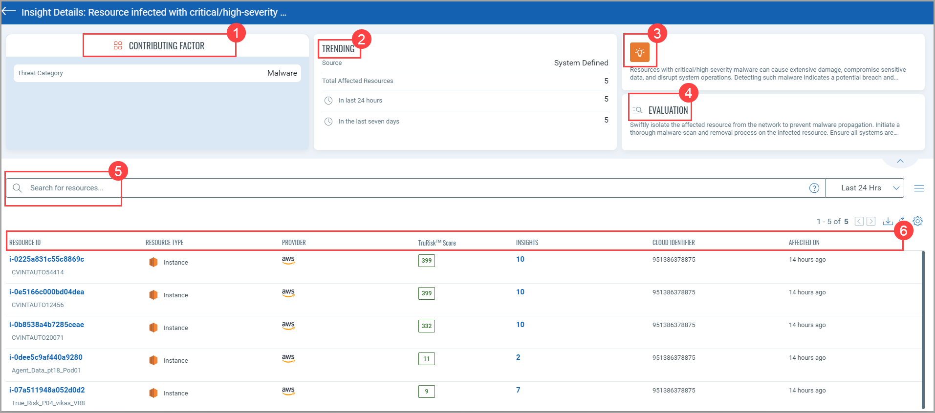
Task: Open the hamburger menu beside time filter
Action: [x=919, y=188]
